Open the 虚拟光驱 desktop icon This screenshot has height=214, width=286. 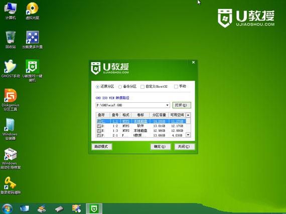click(32, 11)
